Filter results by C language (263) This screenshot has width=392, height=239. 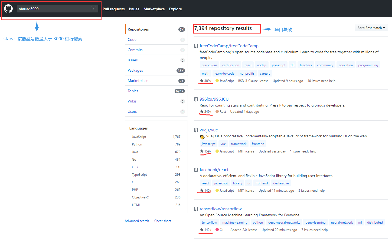point(156,182)
